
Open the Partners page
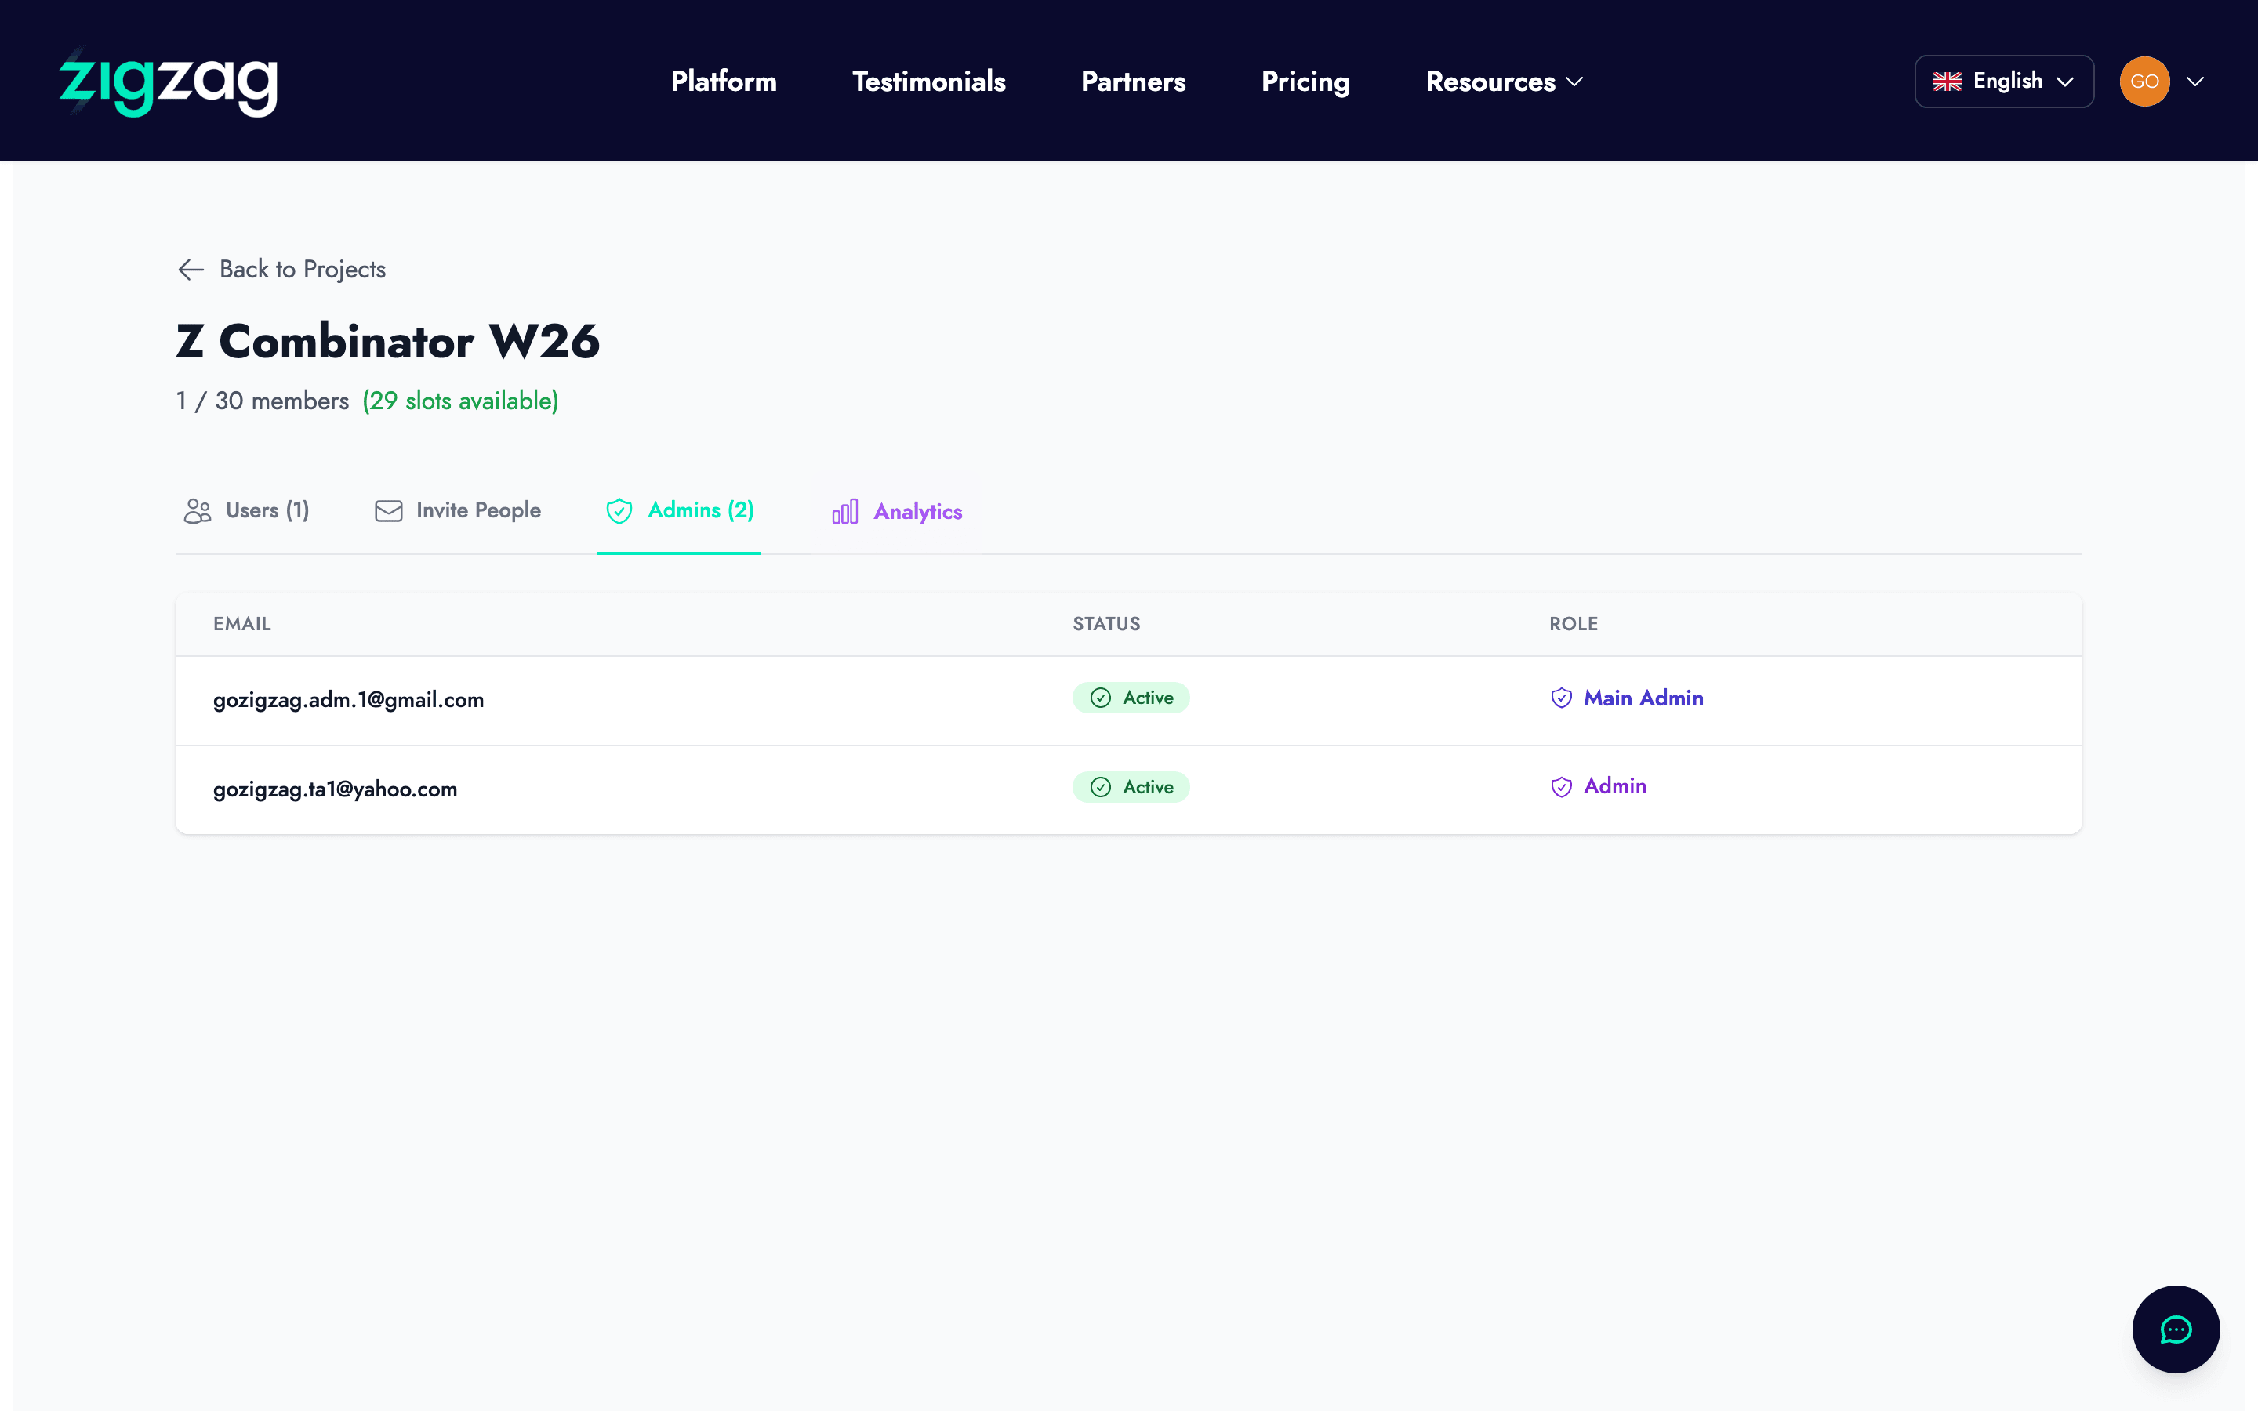(1133, 82)
